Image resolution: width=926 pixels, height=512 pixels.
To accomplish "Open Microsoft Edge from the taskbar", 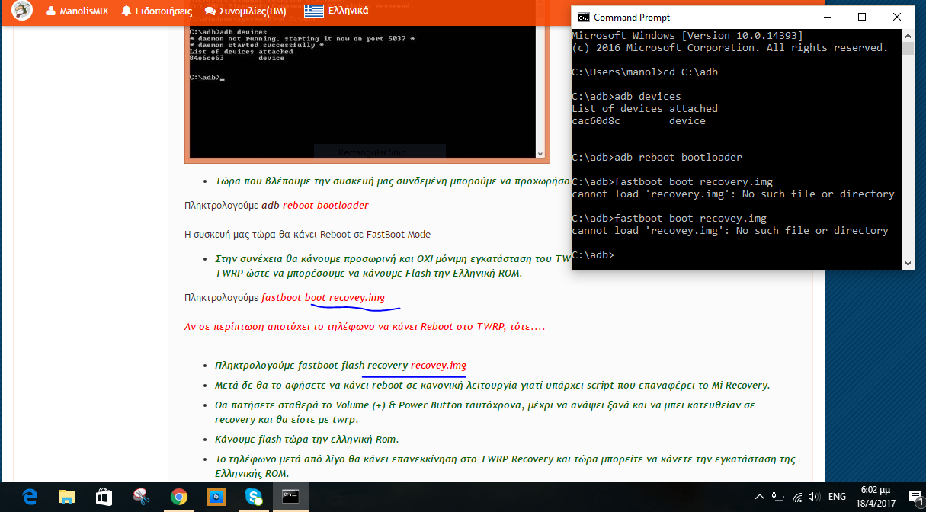I will [x=31, y=497].
